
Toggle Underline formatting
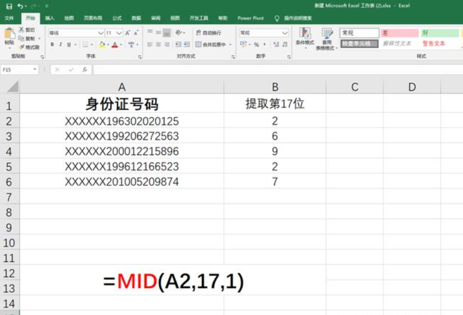click(69, 45)
